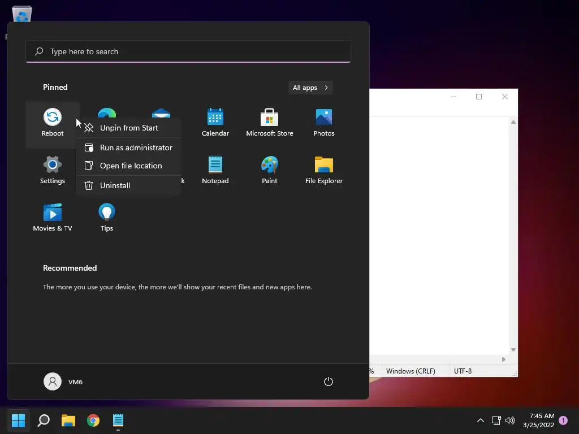579x434 pixels.
Task: Close the Notepad window
Action: point(505,97)
